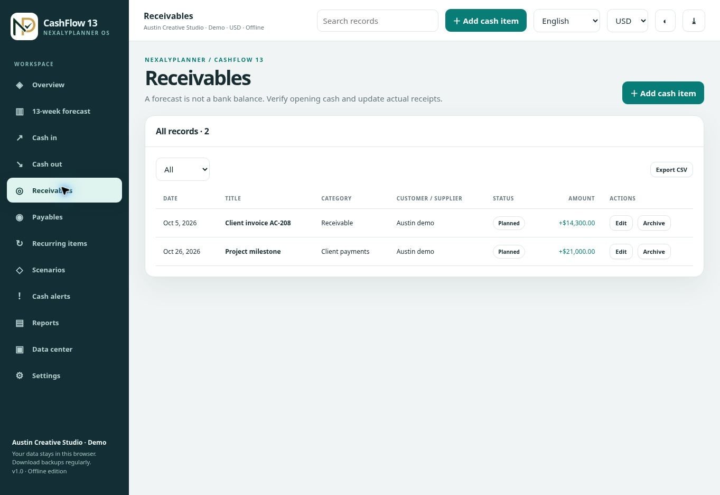This screenshot has height=495, width=720.
Task: Open the English language dropdown
Action: click(567, 21)
